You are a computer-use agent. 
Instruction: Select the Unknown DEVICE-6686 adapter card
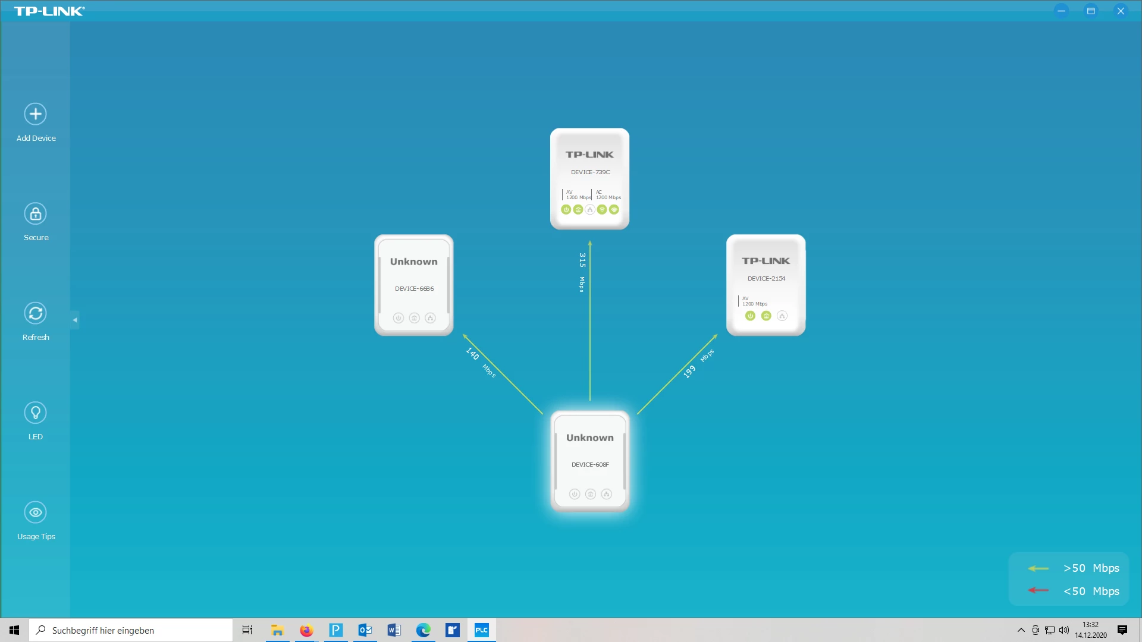coord(413,276)
